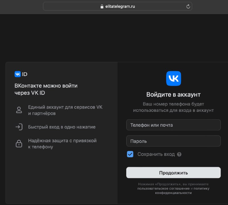The height and width of the screenshot is (205, 228).
Task: Open the пользовательское соглашение link
Action: [163, 188]
